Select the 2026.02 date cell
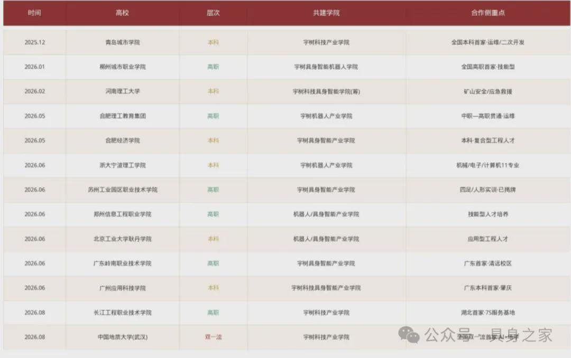The image size is (571, 358). (x=34, y=91)
